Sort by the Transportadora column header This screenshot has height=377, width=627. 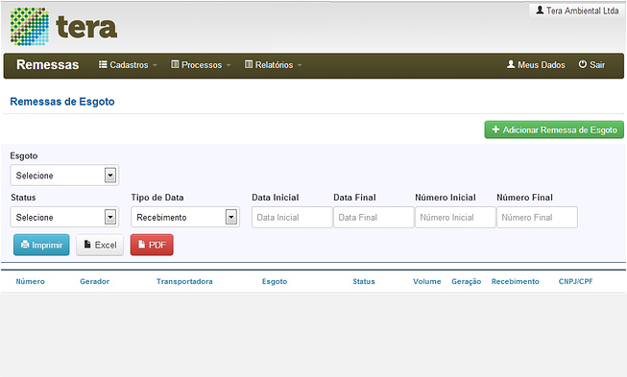pos(184,282)
